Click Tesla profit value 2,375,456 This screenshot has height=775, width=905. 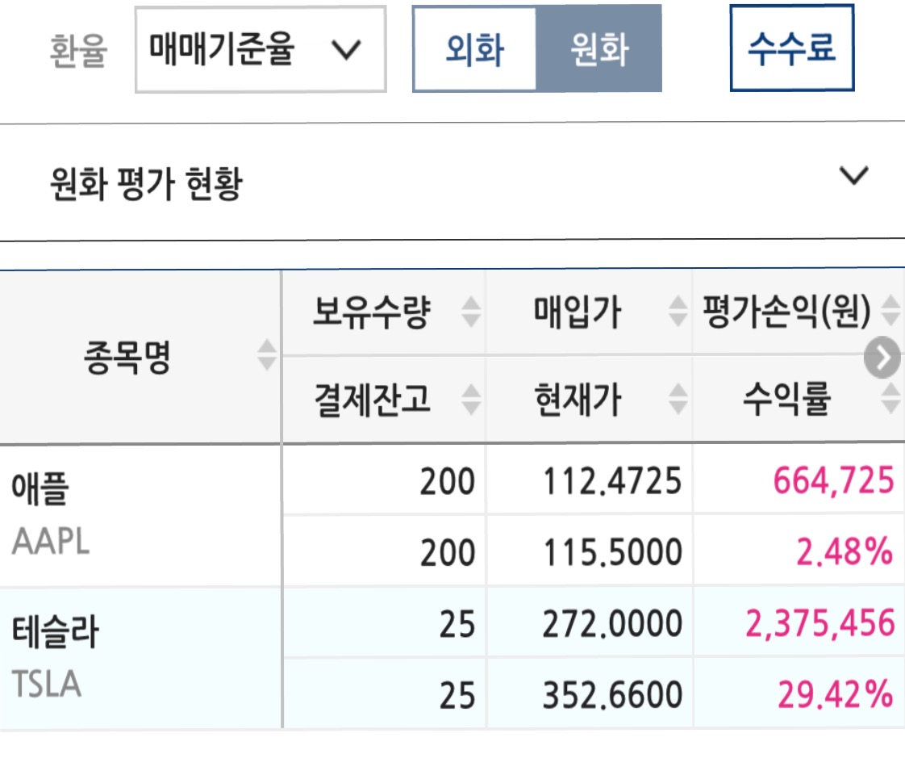820,624
